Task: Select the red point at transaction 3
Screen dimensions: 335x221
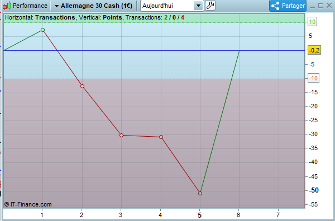Action: point(121,135)
